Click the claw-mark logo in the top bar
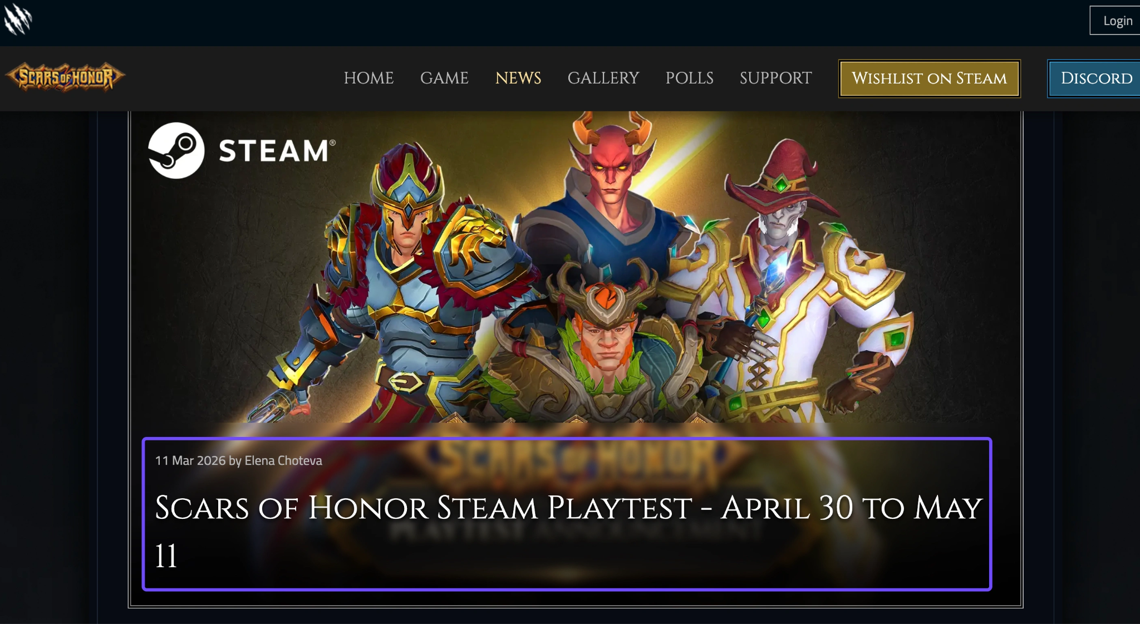The width and height of the screenshot is (1140, 624). [x=18, y=19]
